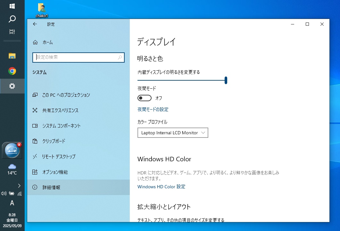Open the Windows Start menu
This screenshot has height=231, width=340.
(x=12, y=6)
